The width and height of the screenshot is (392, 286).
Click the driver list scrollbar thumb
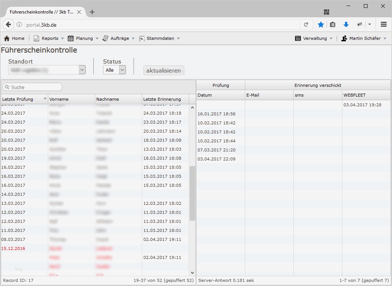point(192,193)
